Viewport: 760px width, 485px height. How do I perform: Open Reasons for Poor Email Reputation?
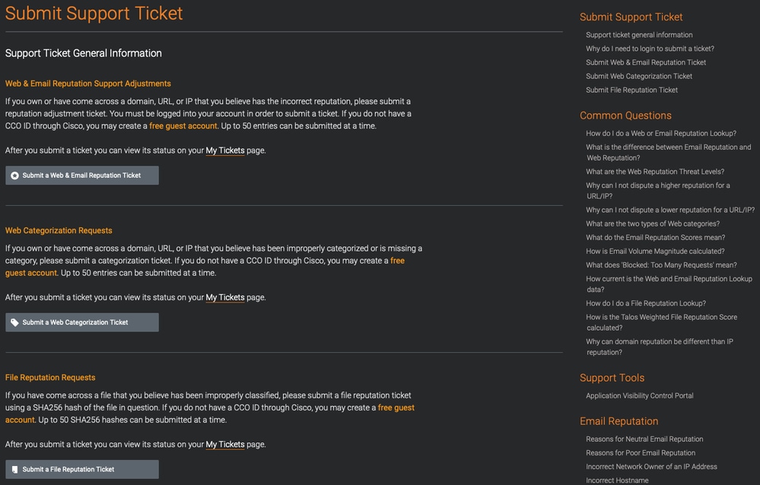point(641,453)
